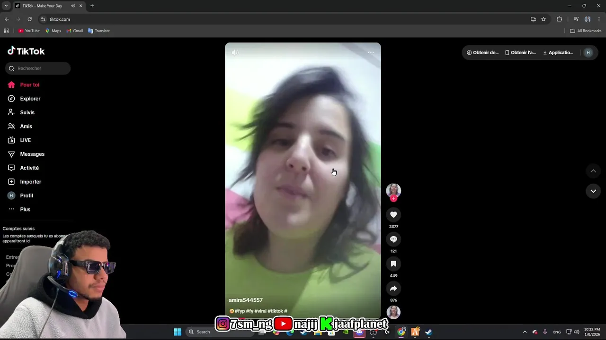The width and height of the screenshot is (606, 340).
Task: Open the clock showing 10:22 PM
Action: (x=592, y=331)
